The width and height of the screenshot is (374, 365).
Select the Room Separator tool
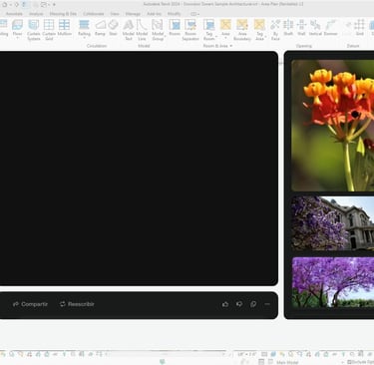click(190, 30)
